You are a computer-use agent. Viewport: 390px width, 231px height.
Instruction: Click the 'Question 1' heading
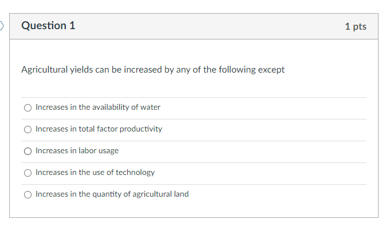pos(48,26)
